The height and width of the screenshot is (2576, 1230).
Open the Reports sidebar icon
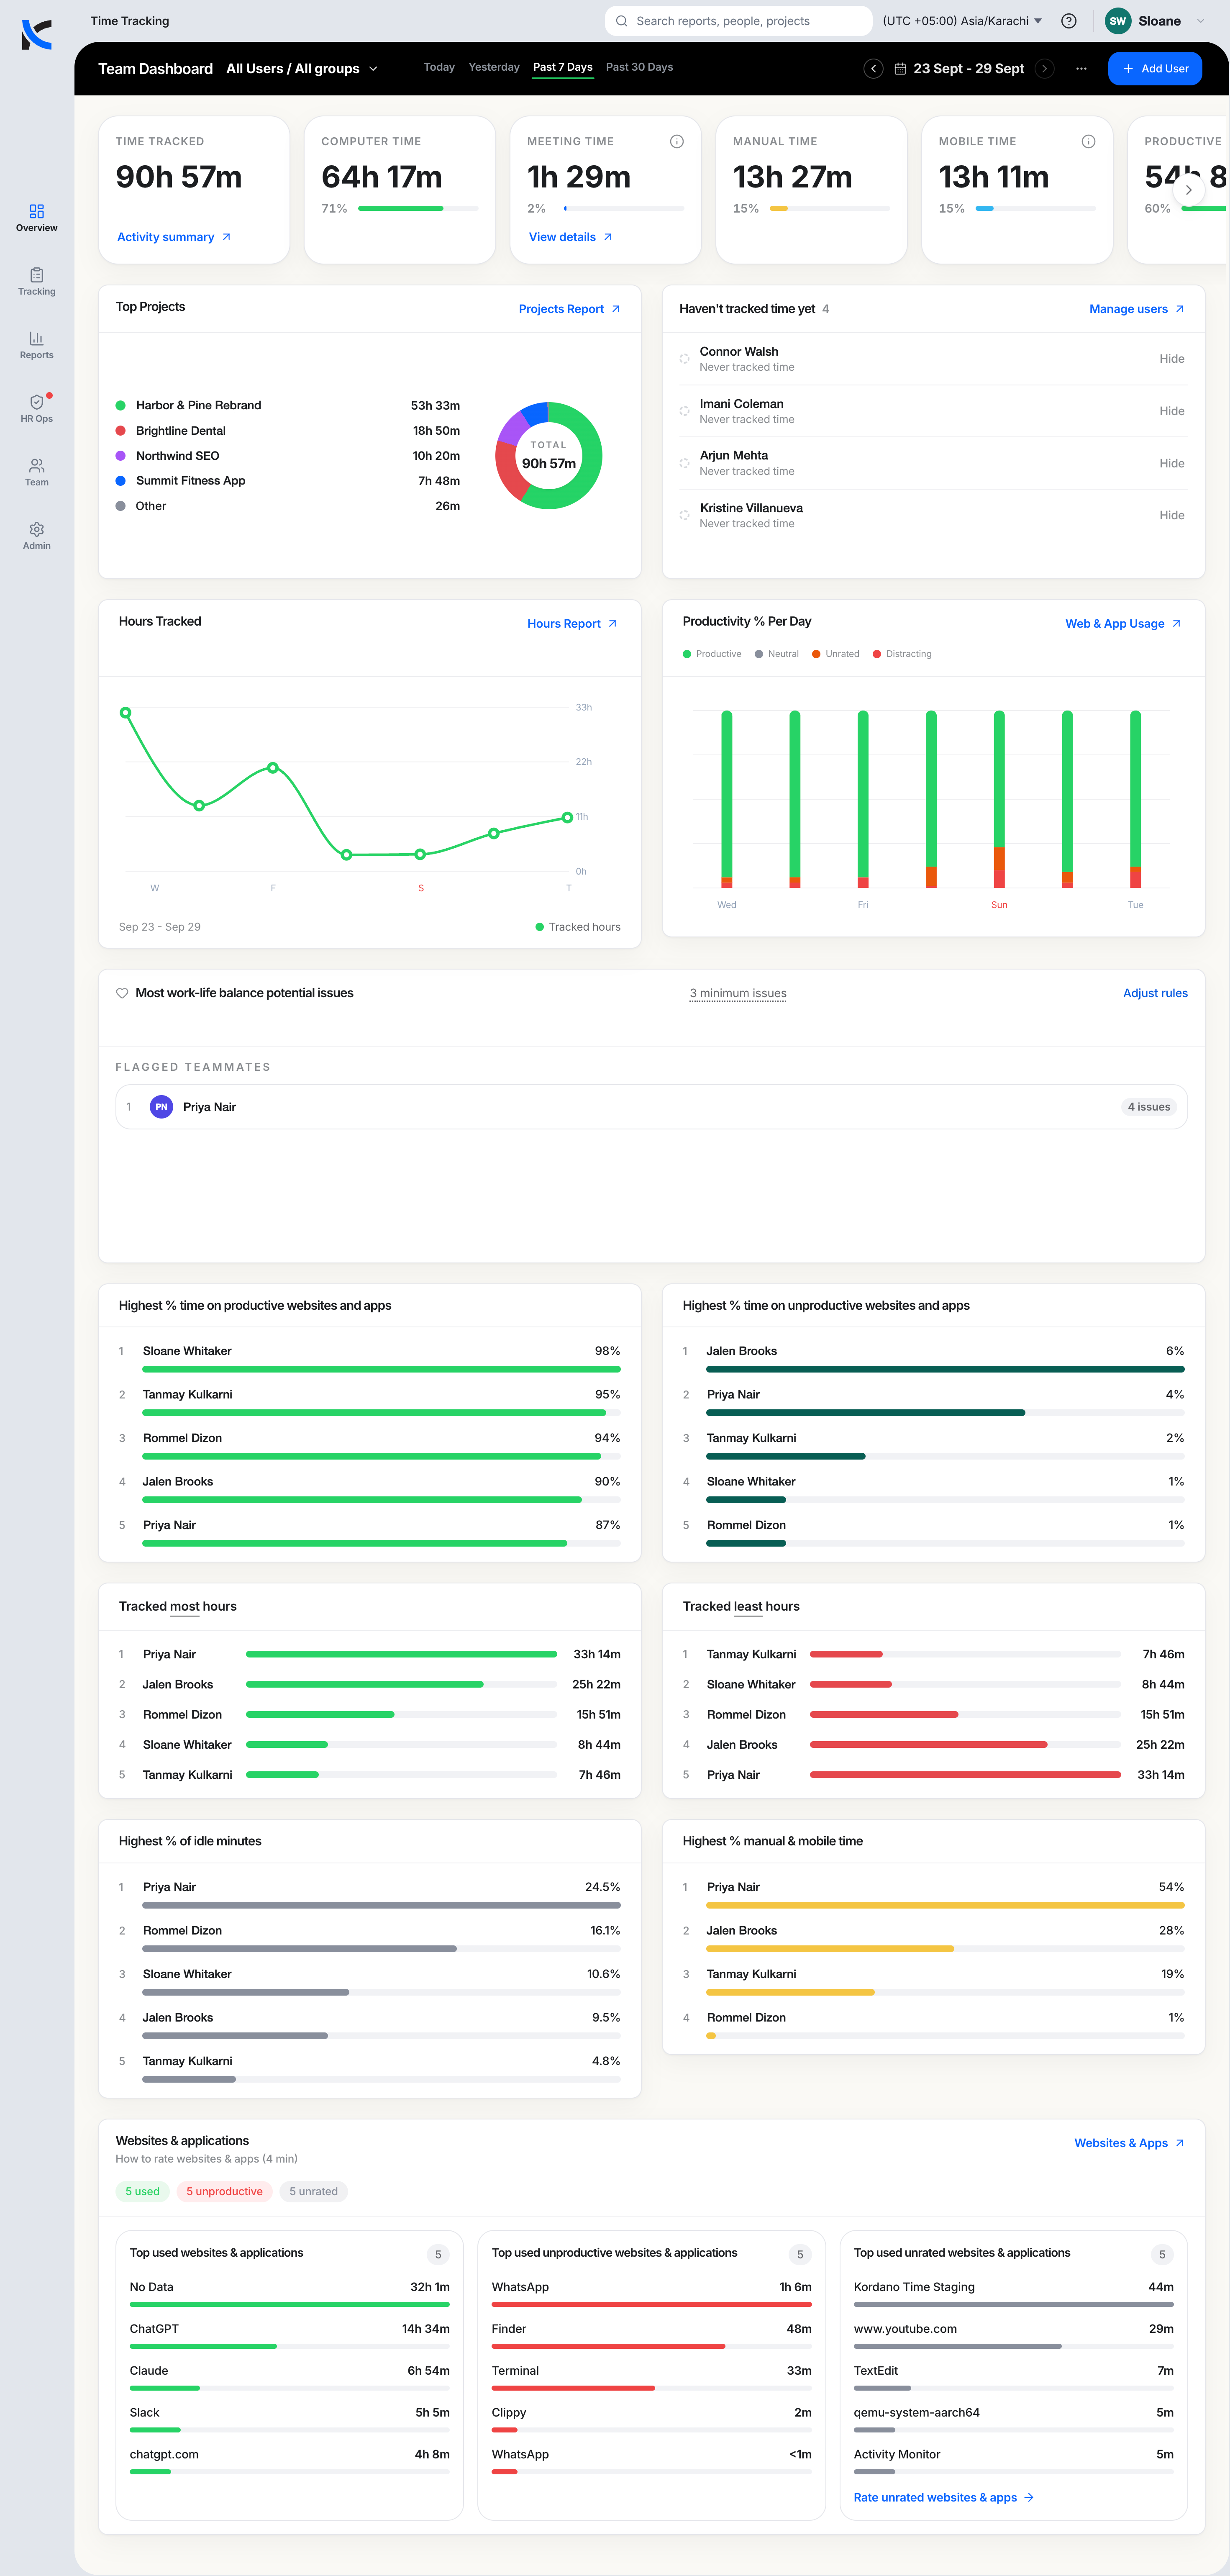(36, 345)
